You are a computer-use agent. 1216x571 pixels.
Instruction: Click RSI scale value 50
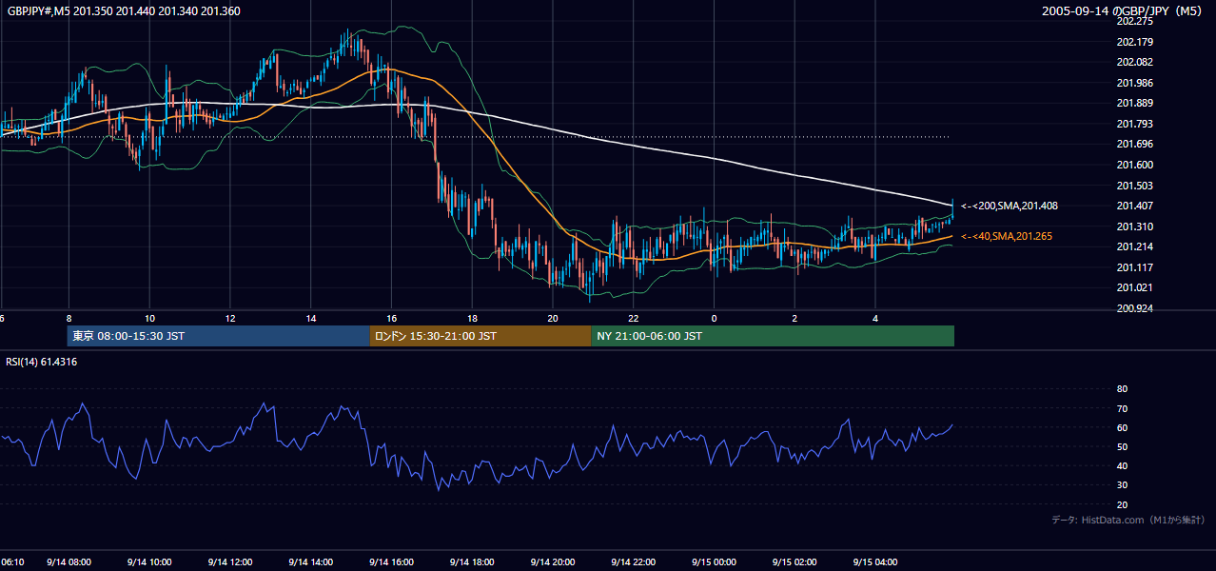pyautogui.click(x=1122, y=446)
